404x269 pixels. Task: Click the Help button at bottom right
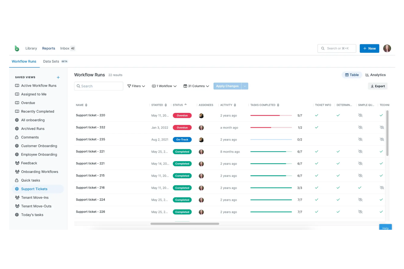(385, 227)
